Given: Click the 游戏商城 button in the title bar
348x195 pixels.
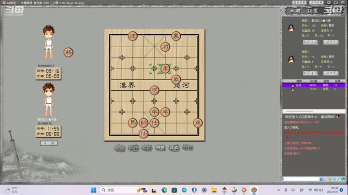Looking at the screenshot, I should point(317,2).
